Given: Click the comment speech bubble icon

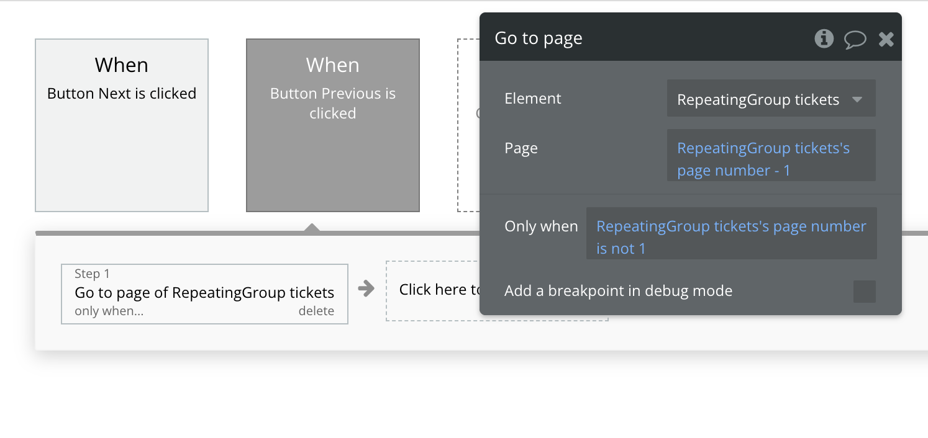Looking at the screenshot, I should pos(855,40).
